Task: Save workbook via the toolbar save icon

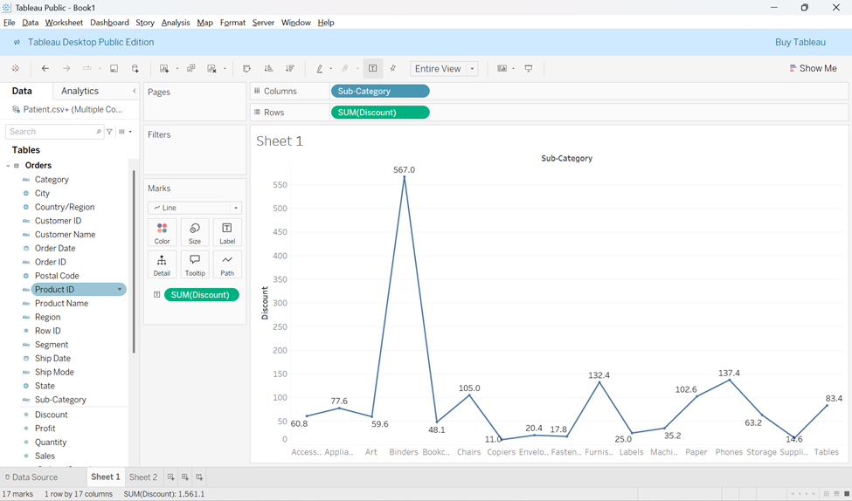Action: pyautogui.click(x=114, y=68)
